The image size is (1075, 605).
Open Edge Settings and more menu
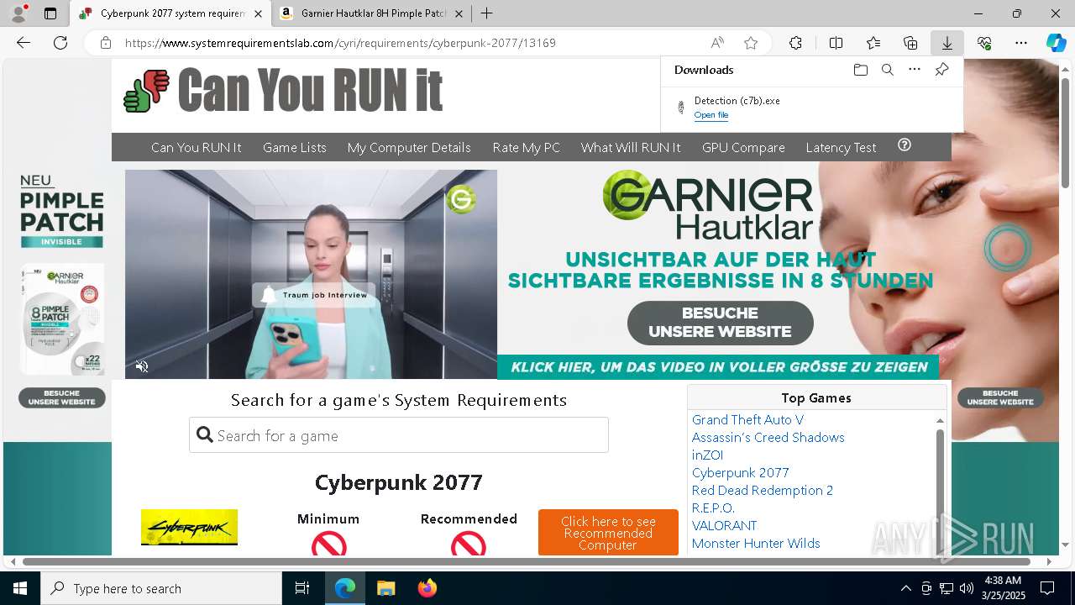click(x=1021, y=43)
